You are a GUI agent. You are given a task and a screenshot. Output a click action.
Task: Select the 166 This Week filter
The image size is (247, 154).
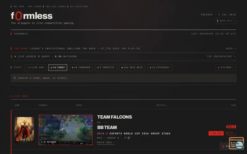pos(132,67)
